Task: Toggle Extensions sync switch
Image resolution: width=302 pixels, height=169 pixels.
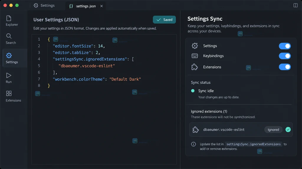Action: pos(285,67)
